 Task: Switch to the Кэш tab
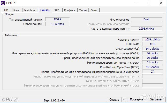[x=16, y=10]
